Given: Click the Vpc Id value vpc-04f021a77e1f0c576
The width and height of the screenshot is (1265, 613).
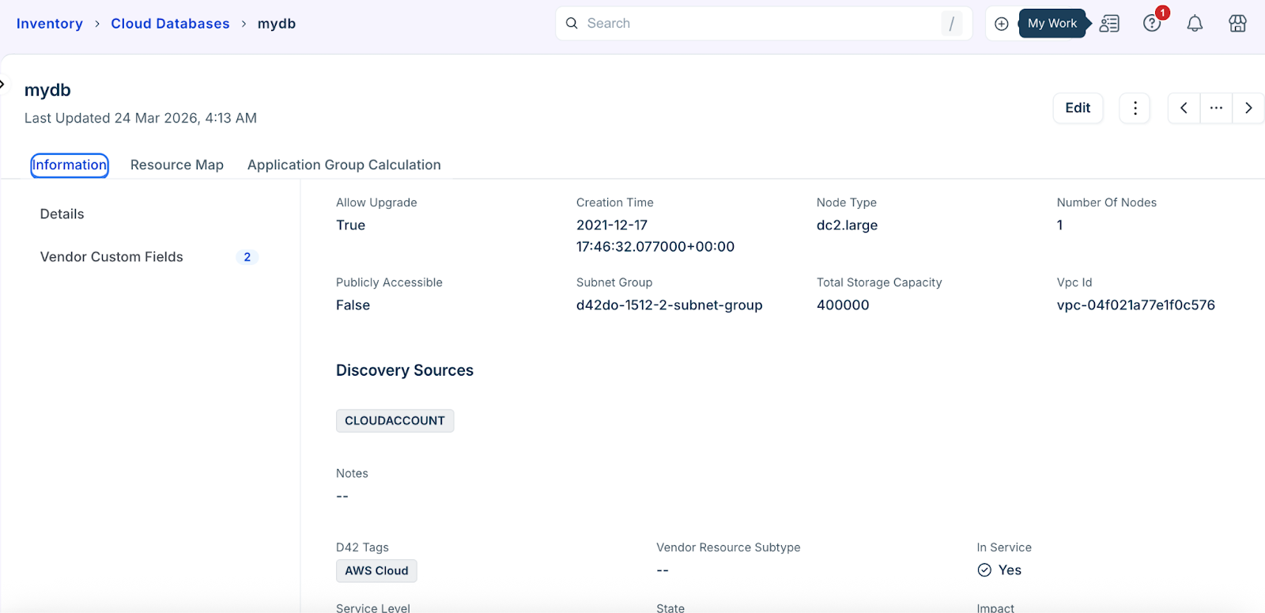Looking at the screenshot, I should [1135, 305].
